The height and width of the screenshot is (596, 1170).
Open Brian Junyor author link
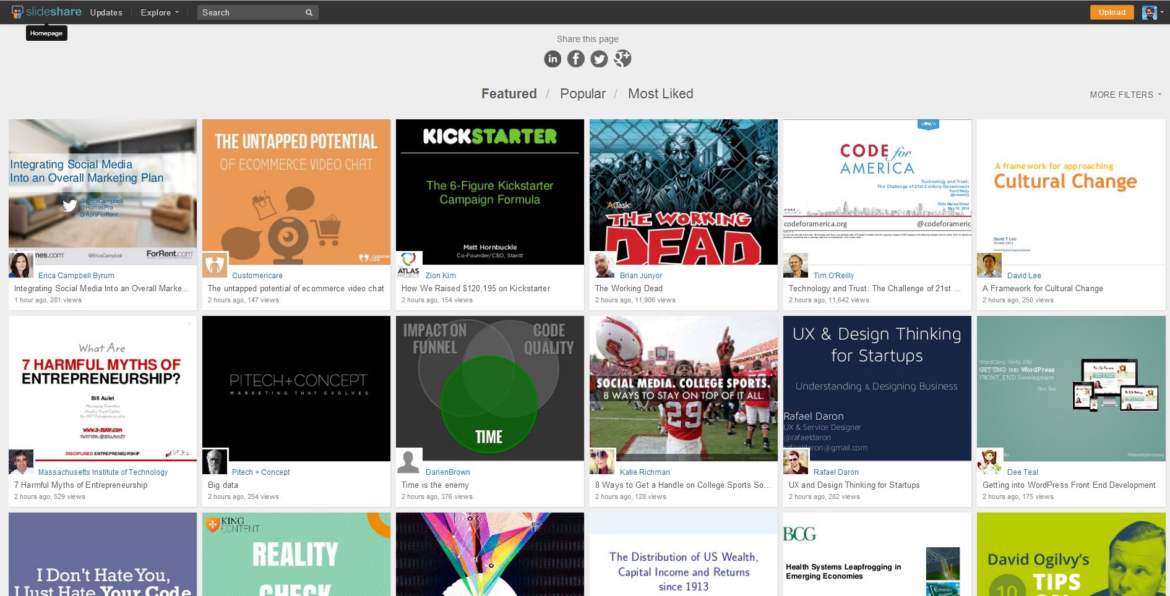click(x=641, y=276)
